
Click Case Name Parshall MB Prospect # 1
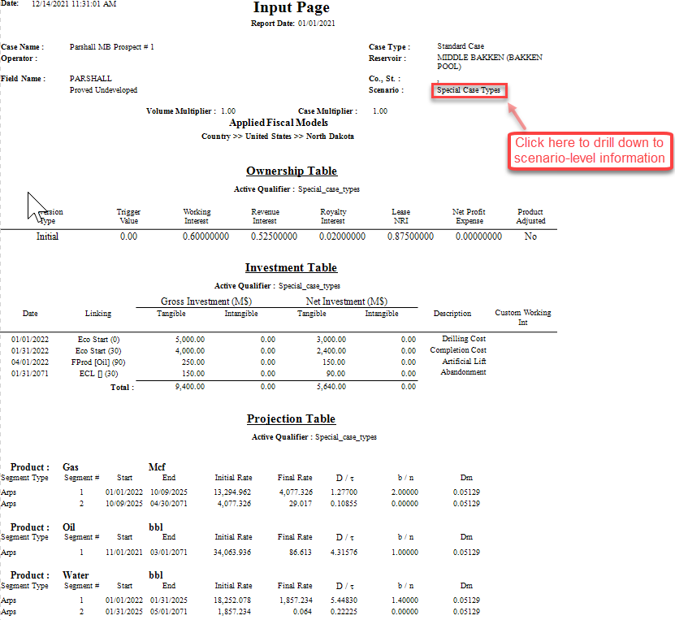coord(111,46)
